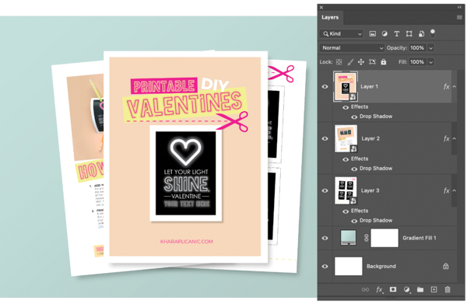Delete layer trash icon
This screenshot has height=304, width=467.
point(448,289)
